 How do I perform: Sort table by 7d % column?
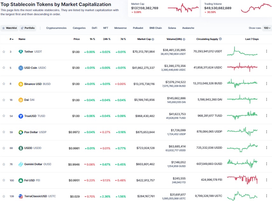point(123,39)
